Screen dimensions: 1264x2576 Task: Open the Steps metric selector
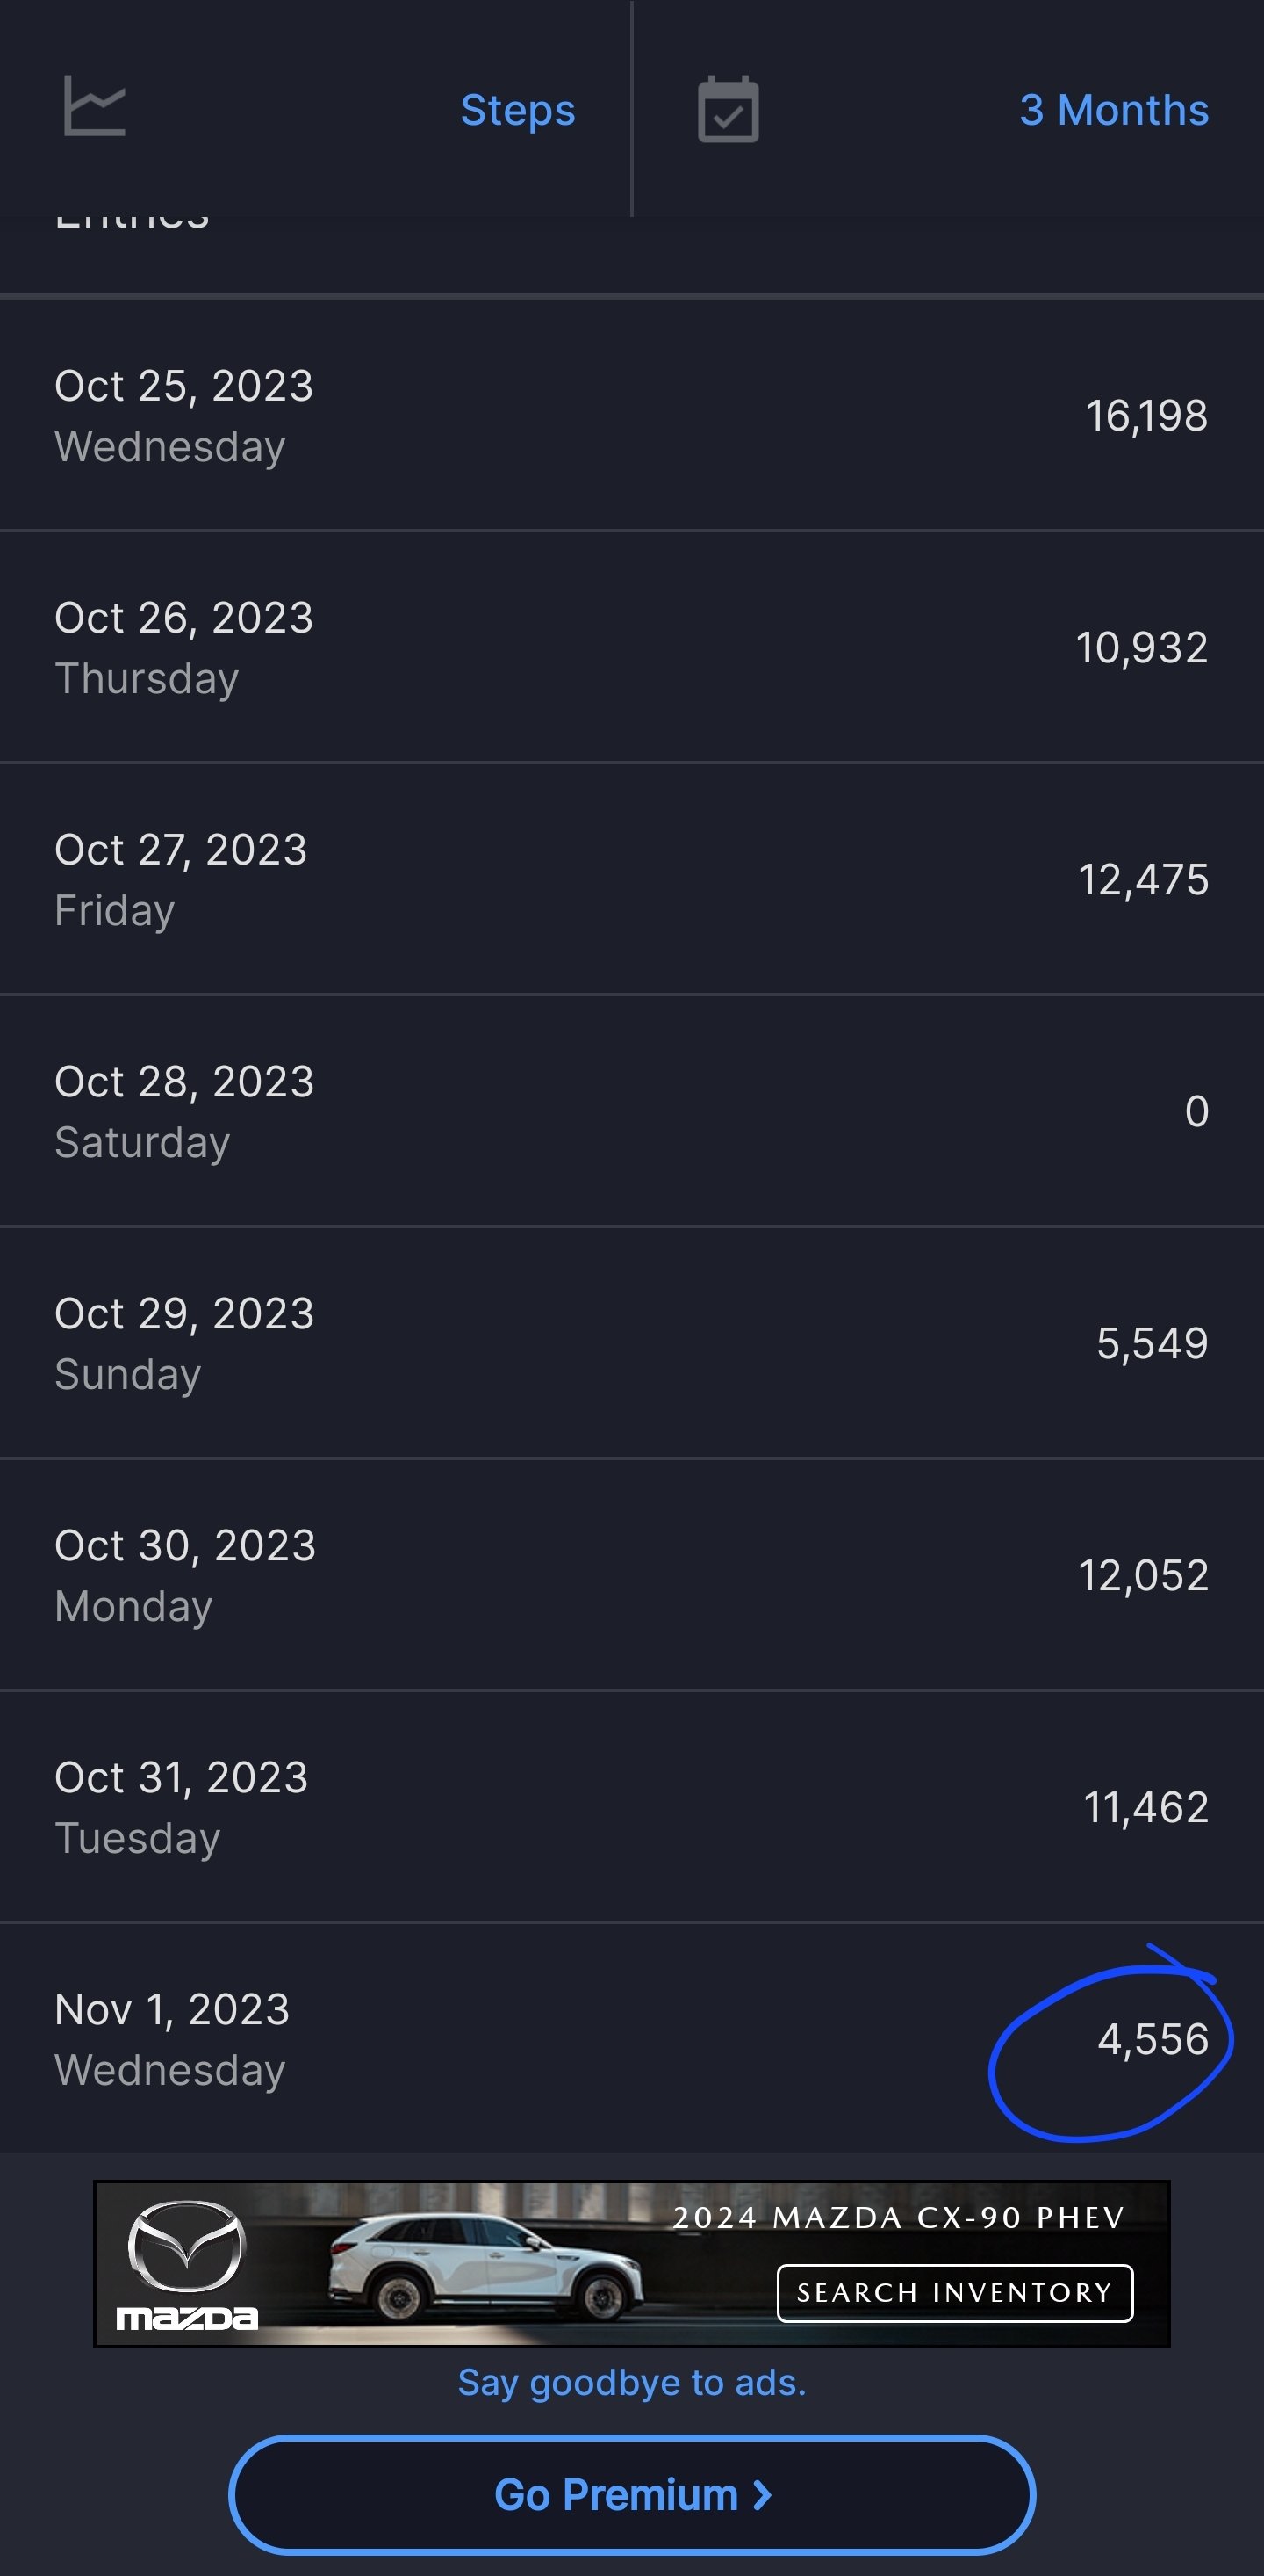(x=518, y=110)
